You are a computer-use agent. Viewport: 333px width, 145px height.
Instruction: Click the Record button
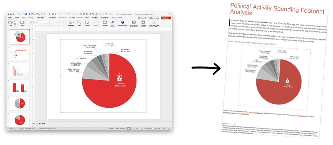(x=142, y=18)
